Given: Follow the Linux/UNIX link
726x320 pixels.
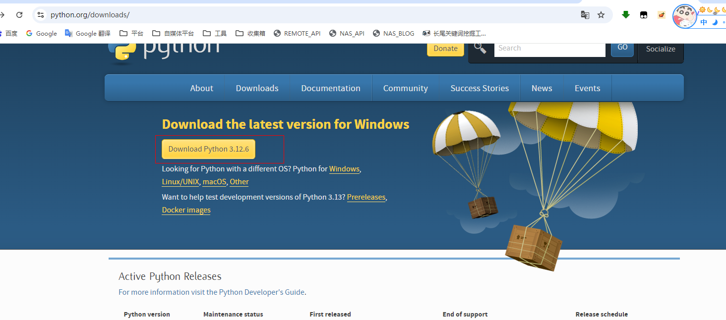Looking at the screenshot, I should (x=181, y=182).
